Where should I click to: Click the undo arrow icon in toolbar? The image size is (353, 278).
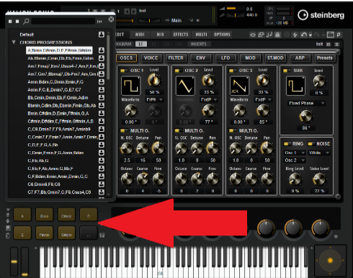304,35
